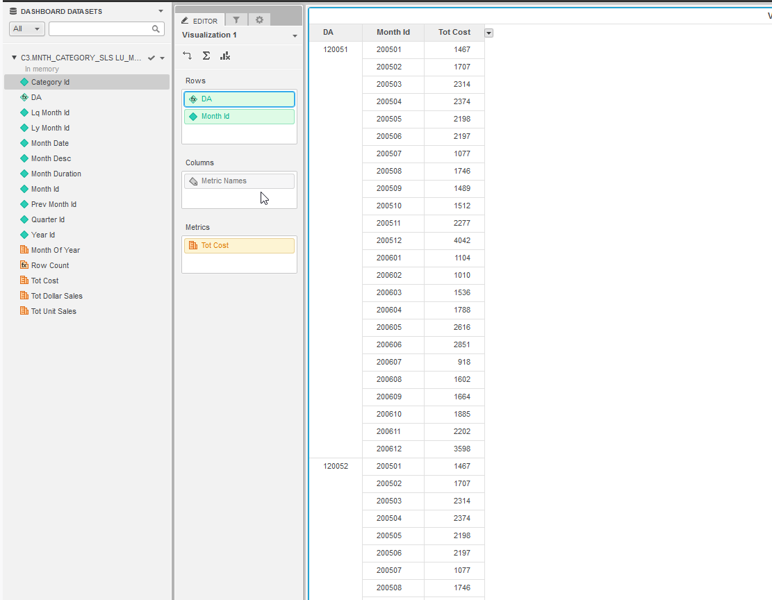This screenshot has height=600, width=772.
Task: Select the DA attribute in the Rows zone
Action: click(239, 99)
